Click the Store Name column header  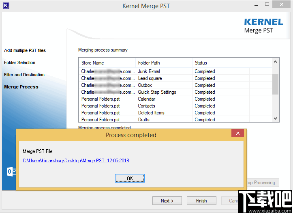pyautogui.click(x=107, y=63)
